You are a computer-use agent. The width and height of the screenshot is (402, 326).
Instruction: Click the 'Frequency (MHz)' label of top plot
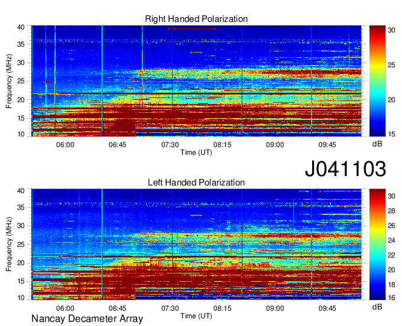coord(9,81)
